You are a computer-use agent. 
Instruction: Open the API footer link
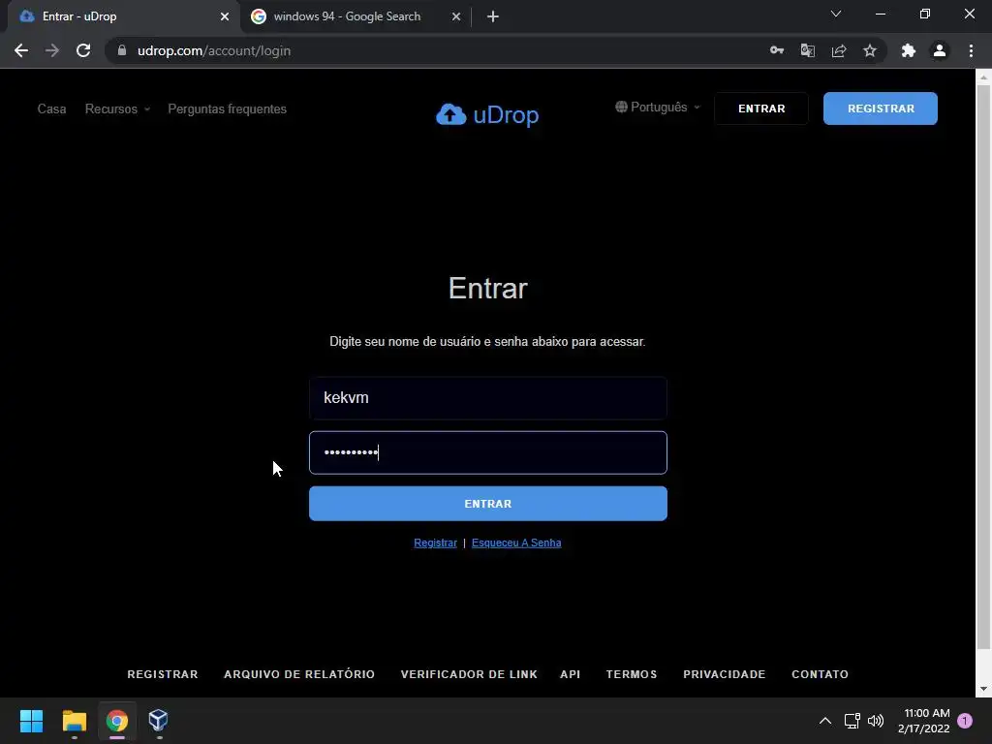570,674
